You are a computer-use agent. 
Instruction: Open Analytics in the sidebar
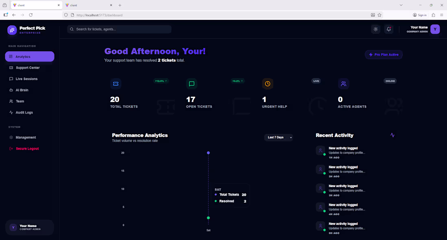coord(30,57)
